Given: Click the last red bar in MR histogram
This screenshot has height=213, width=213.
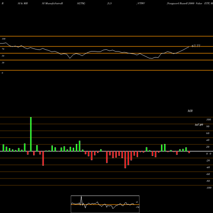Looking at the screenshot, I should click(x=189, y=152).
